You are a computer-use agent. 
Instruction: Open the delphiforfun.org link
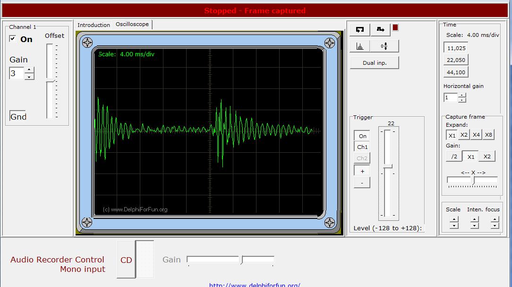point(255,285)
